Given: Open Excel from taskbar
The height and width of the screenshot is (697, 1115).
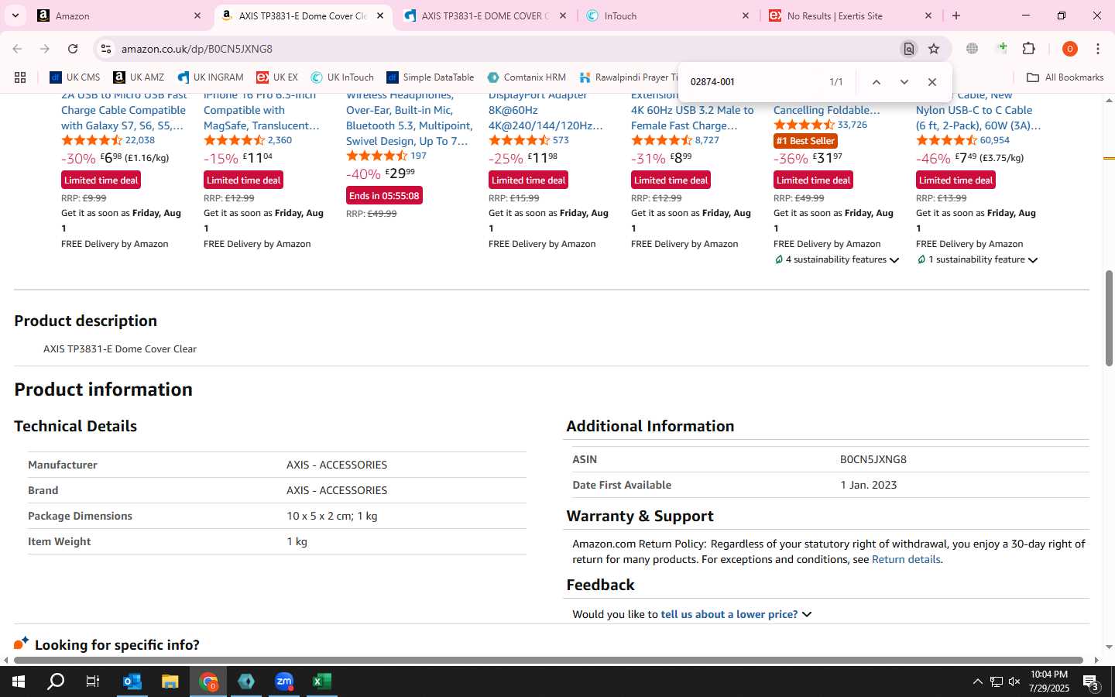Looking at the screenshot, I should [322, 682].
